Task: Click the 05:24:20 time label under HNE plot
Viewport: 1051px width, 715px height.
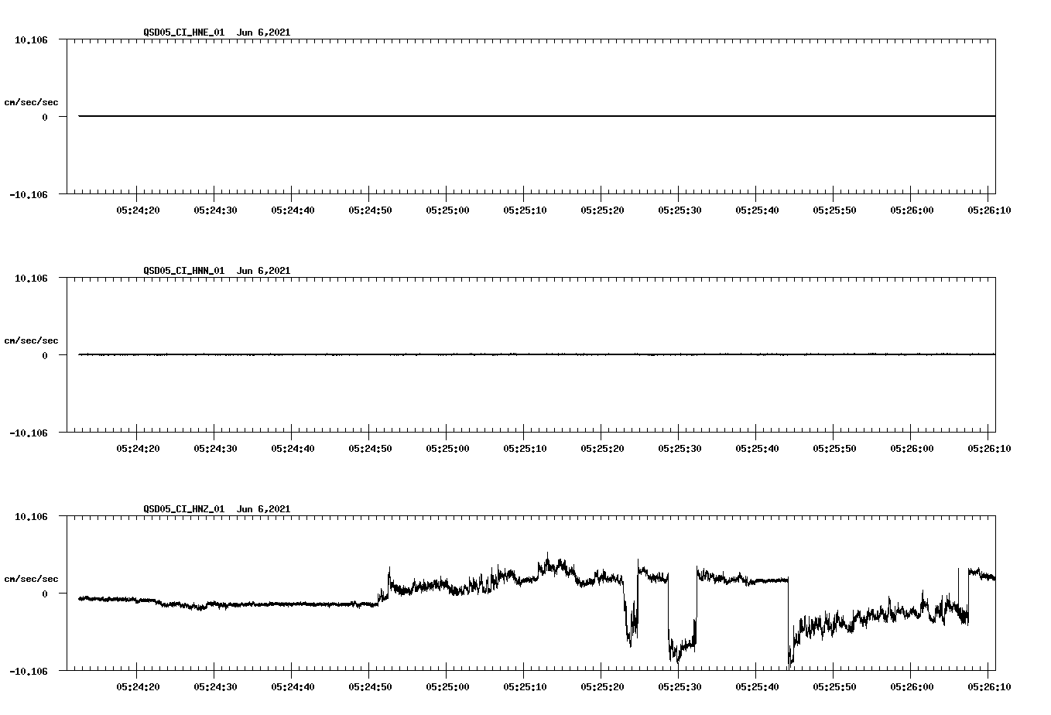Action: [138, 210]
